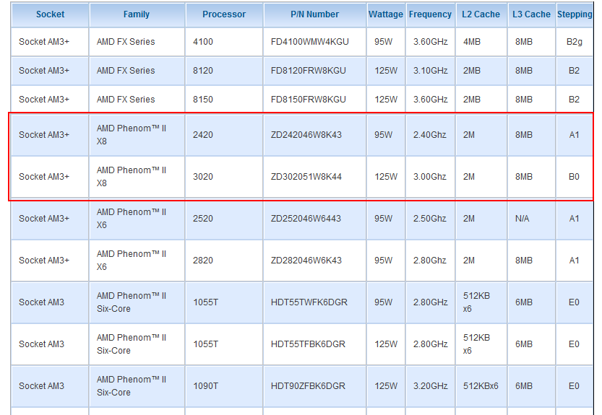Select the Processor column header
Screen dimensions: 602x415
(x=224, y=14)
